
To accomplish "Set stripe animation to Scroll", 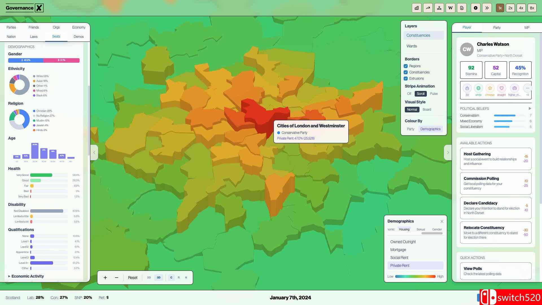I will click(421, 94).
